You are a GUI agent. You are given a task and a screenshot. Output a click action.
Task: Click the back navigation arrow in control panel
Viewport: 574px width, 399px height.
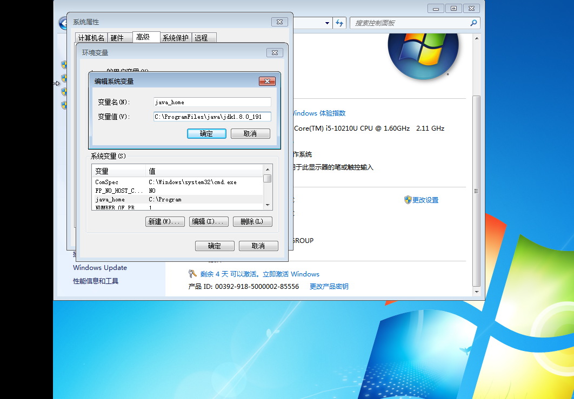click(x=63, y=23)
